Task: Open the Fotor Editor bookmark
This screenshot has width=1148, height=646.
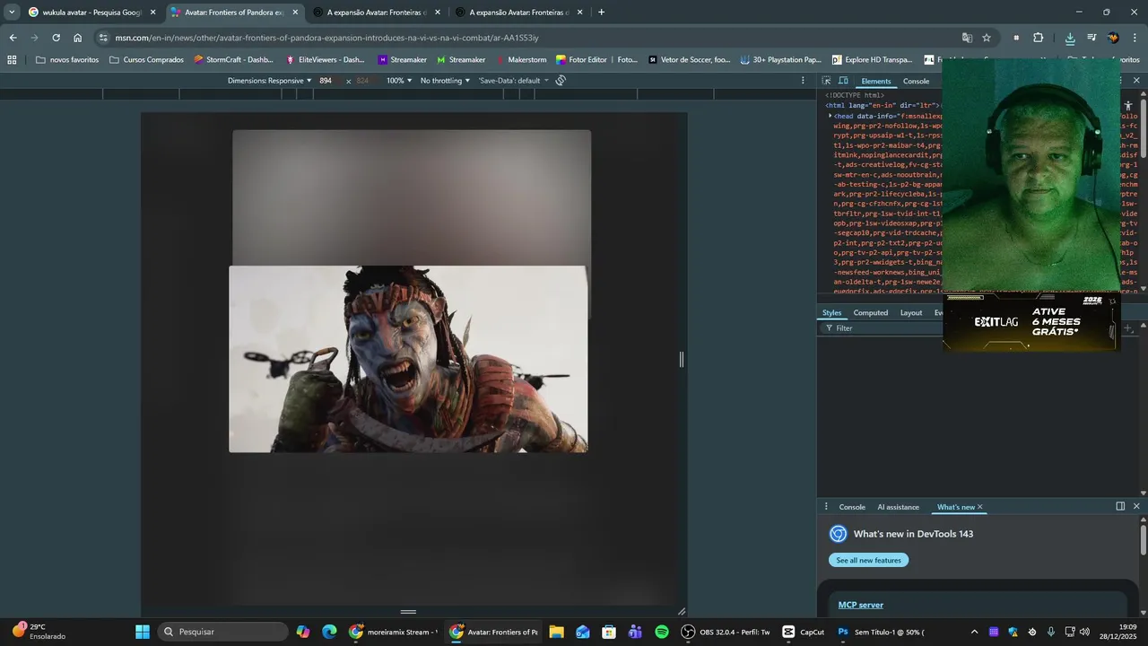Action: point(581,60)
